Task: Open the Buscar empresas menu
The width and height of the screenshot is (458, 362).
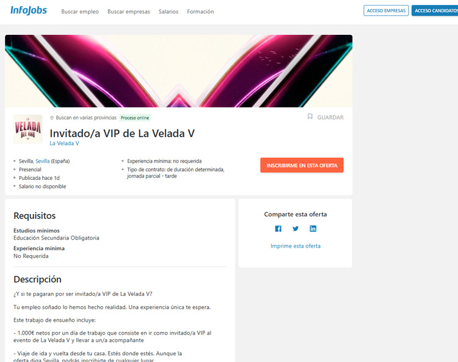Action: click(128, 12)
